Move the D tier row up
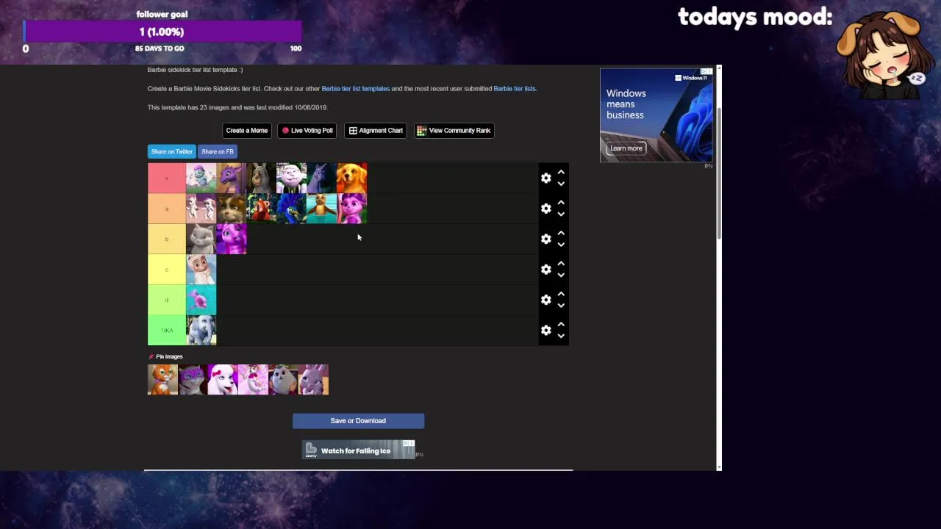Viewport: 941px width, 529px height. click(x=561, y=295)
